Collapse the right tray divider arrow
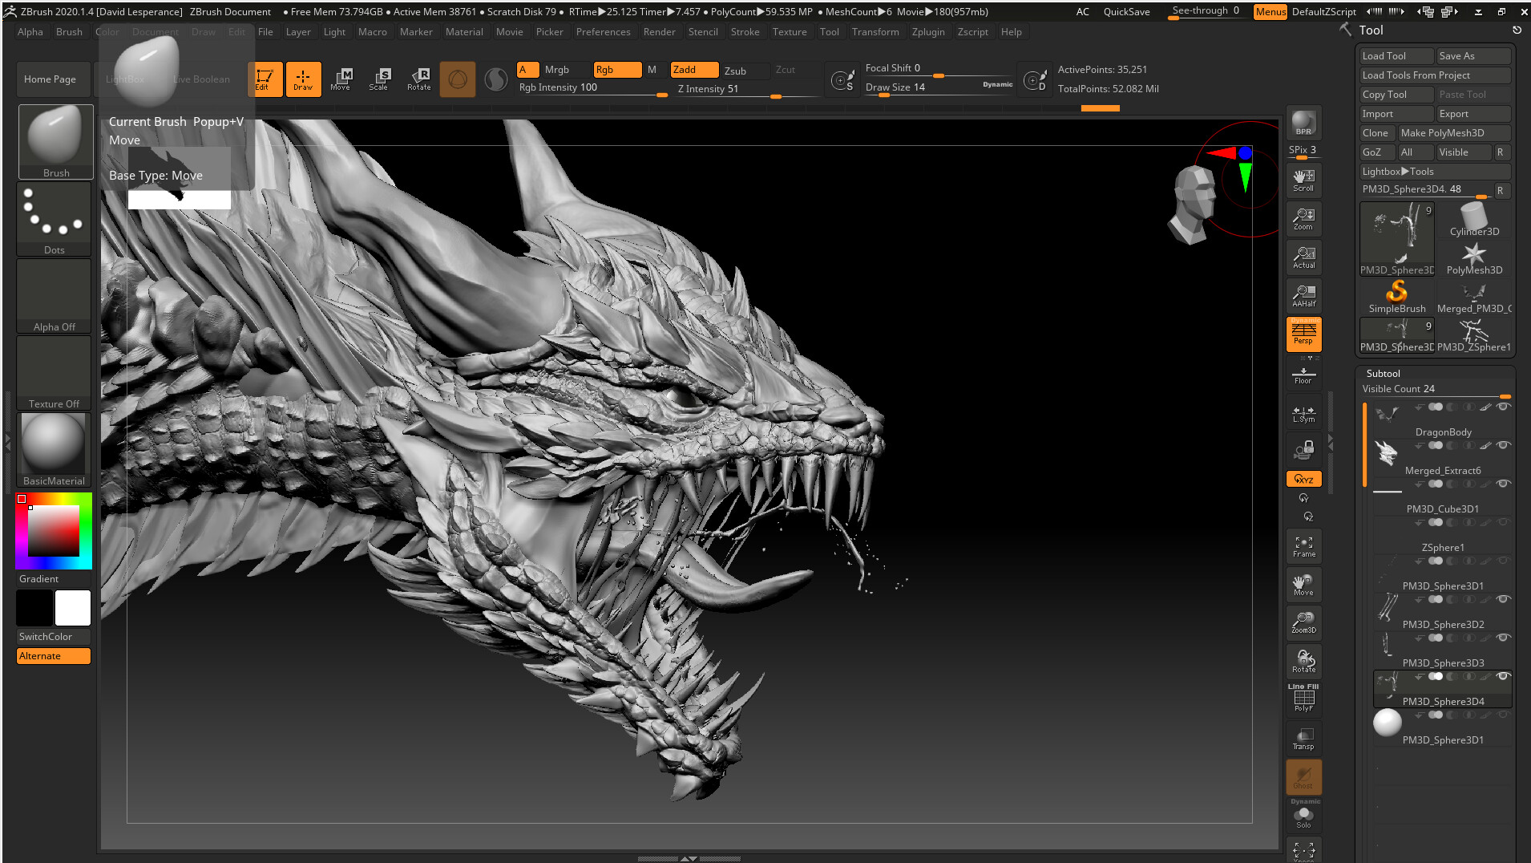The height and width of the screenshot is (863, 1531). click(x=1331, y=441)
